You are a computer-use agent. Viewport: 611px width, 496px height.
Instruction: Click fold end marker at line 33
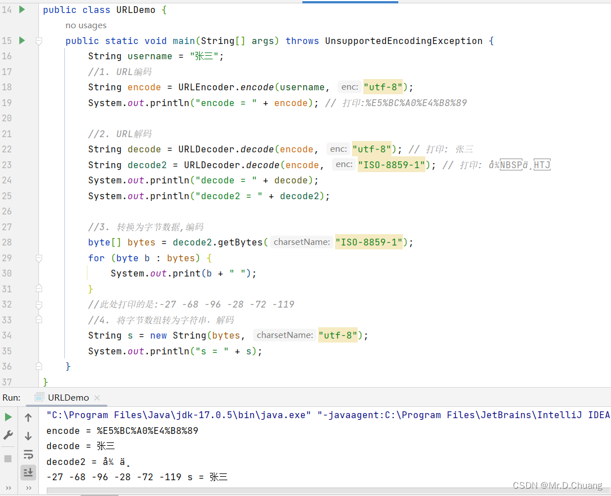tap(38, 319)
